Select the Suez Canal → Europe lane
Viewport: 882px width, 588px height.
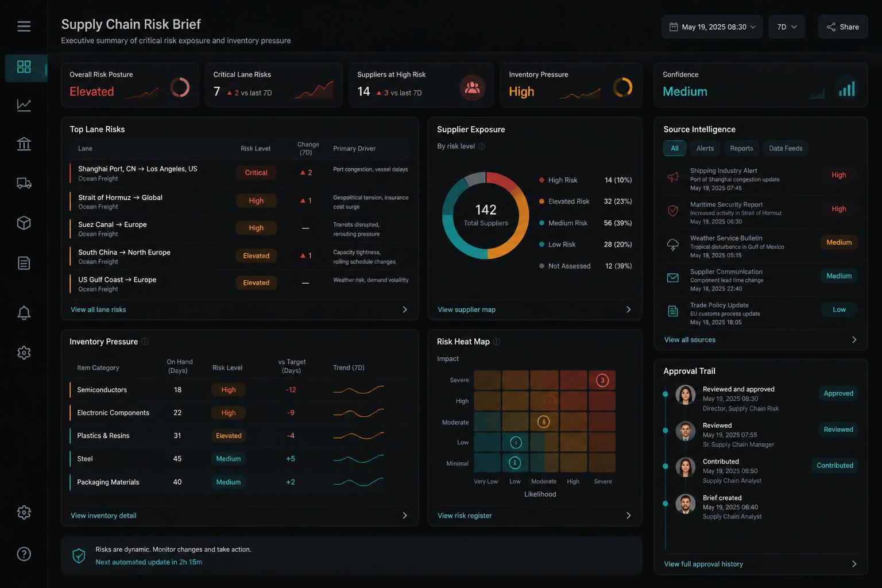pyautogui.click(x=239, y=229)
